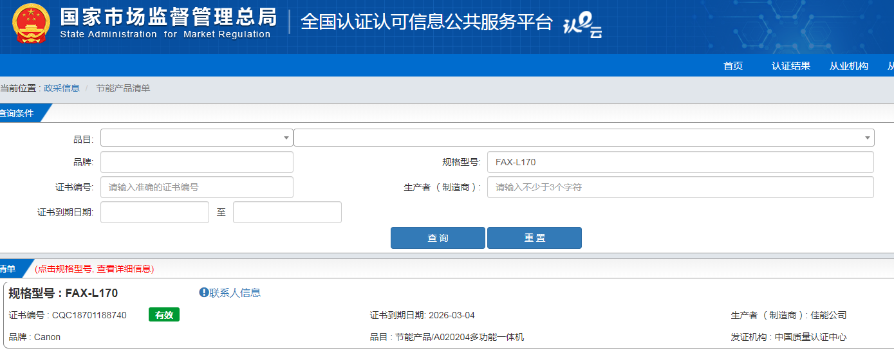Expand the first 品目 dropdown
Screen dimensions: 894x353
[x=196, y=138]
